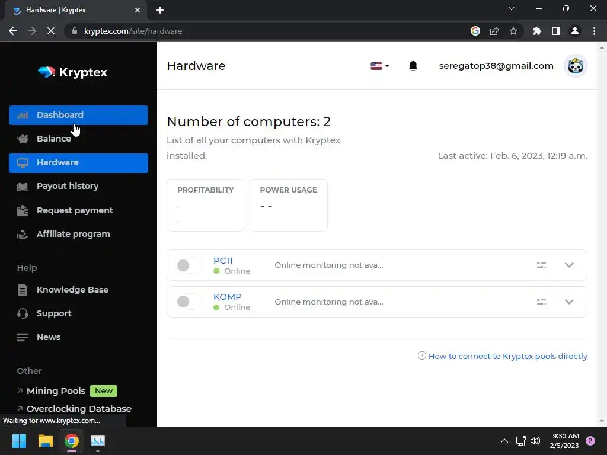The image size is (607, 455).
Task: Click Request payment wallet icon
Action: (23, 210)
